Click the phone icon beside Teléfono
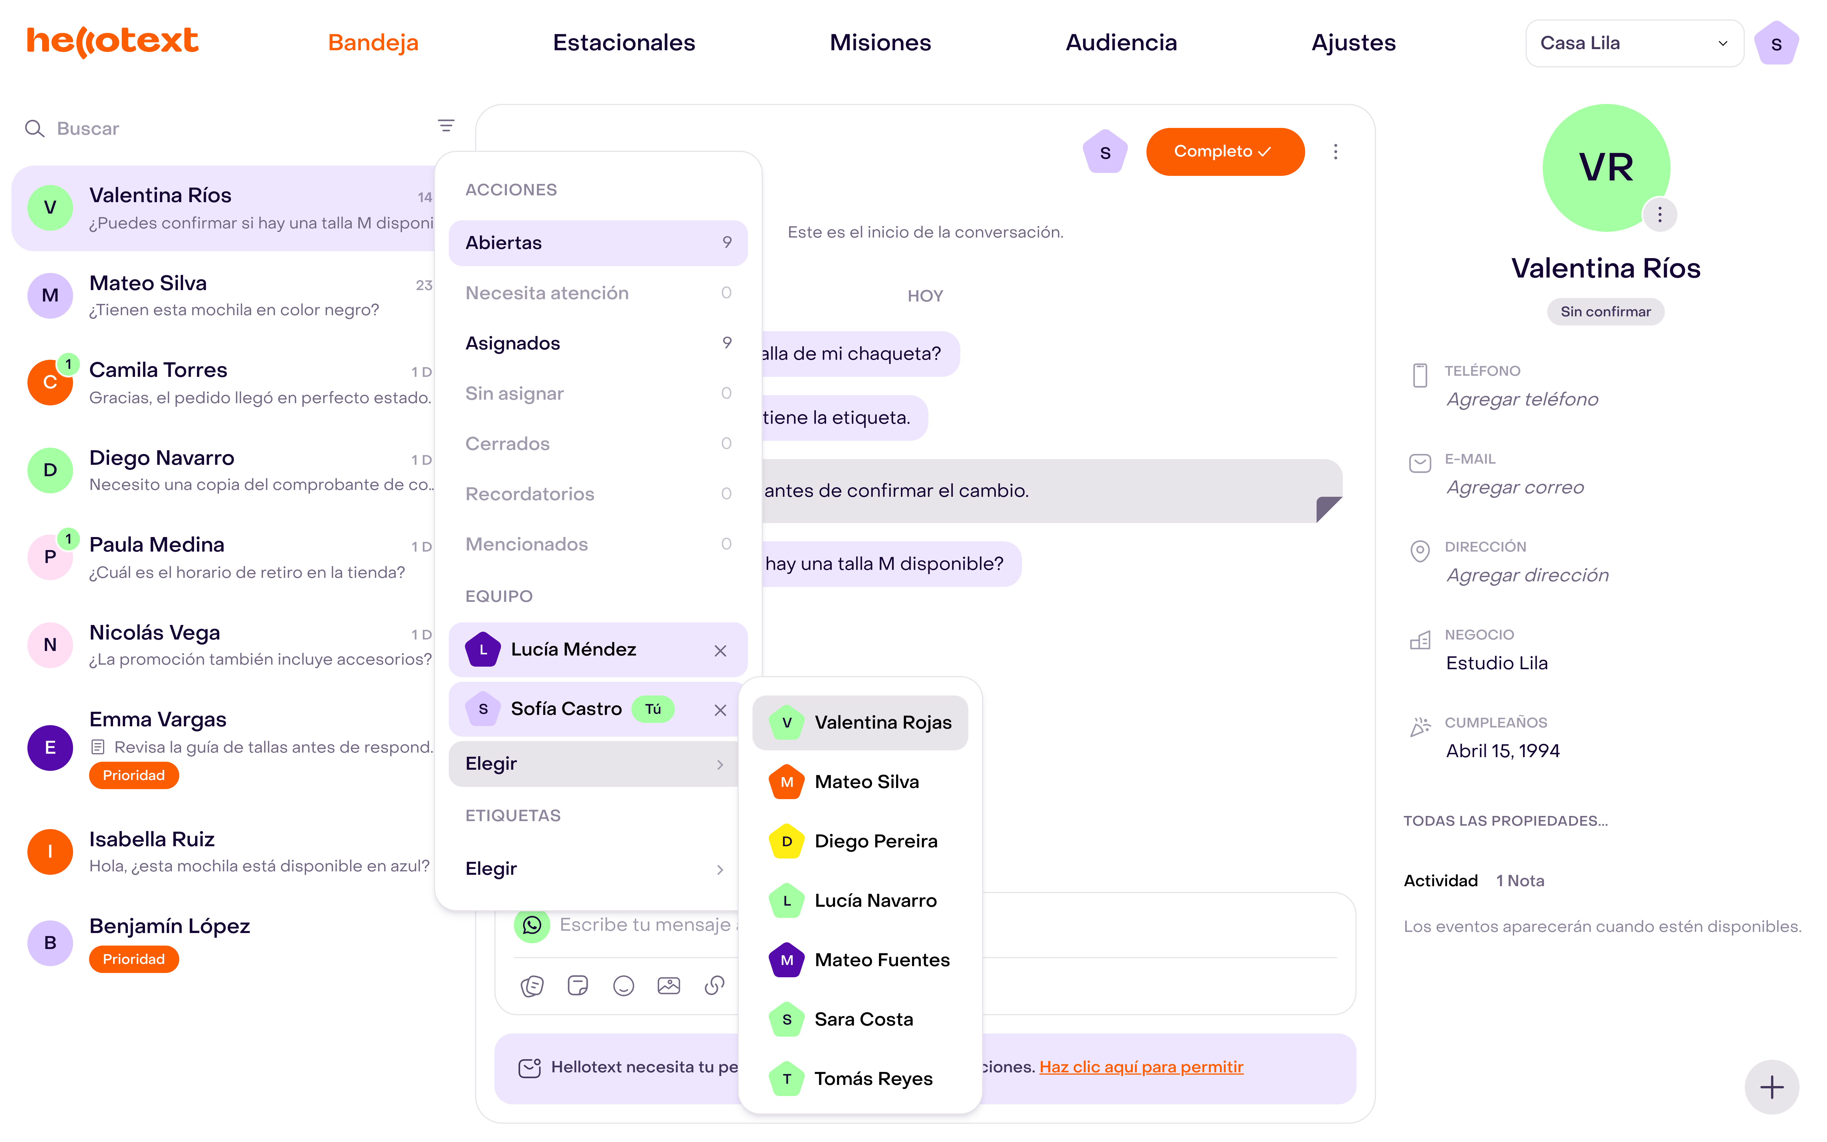 click(1420, 375)
